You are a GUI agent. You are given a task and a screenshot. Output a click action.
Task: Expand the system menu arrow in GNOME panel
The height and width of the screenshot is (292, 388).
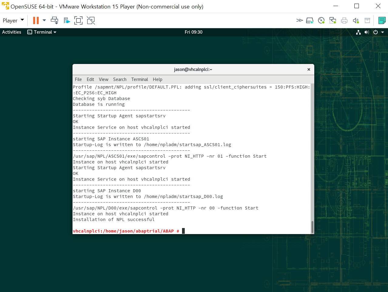[x=383, y=32]
